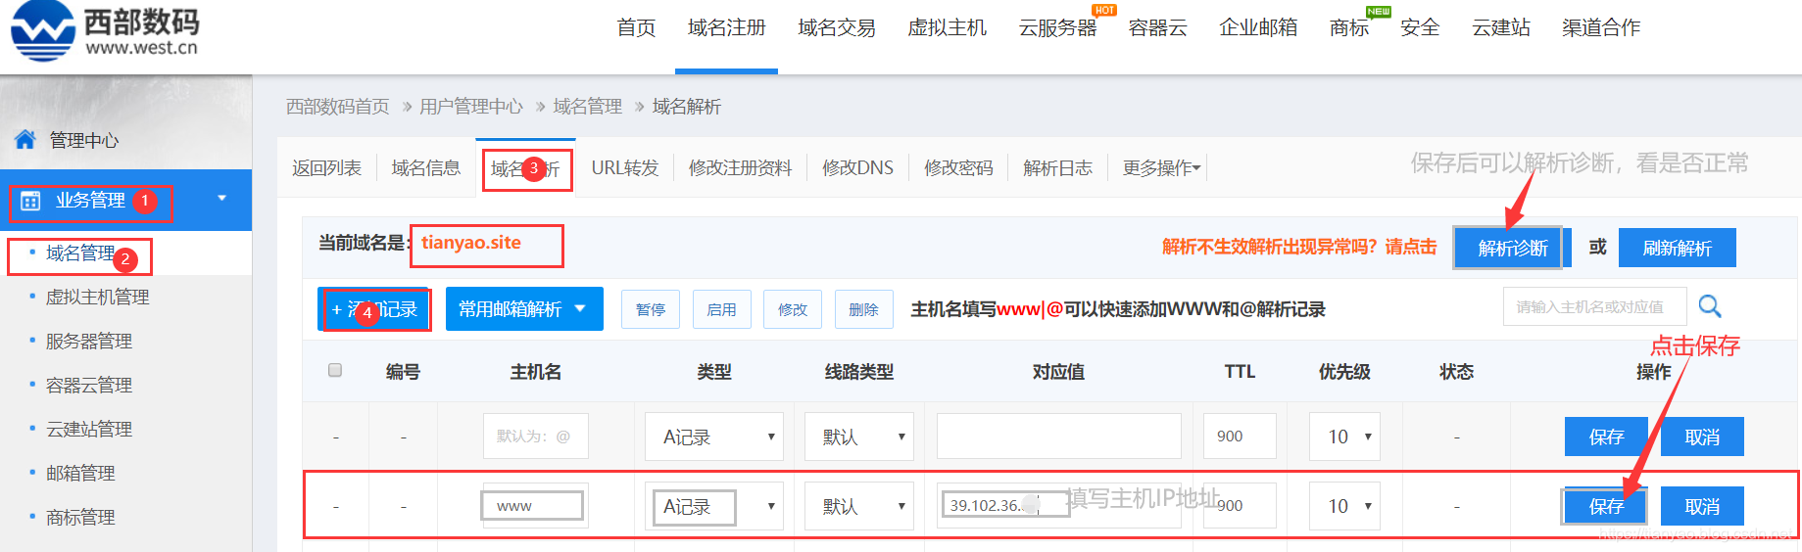Open 虚拟主机管理 in the sidebar
This screenshot has width=1802, height=552.
pyautogui.click(x=98, y=297)
